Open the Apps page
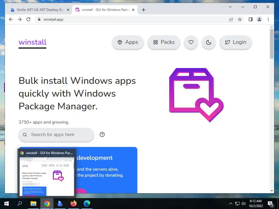279x209 pixels. [128, 42]
